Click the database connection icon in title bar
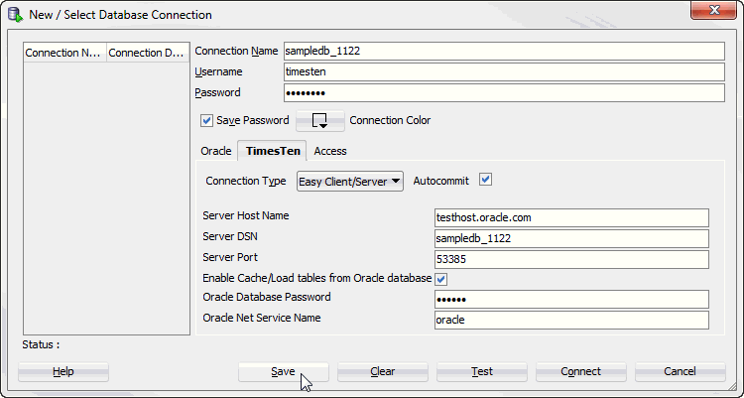Screen dimensions: 744x398 click(15, 15)
